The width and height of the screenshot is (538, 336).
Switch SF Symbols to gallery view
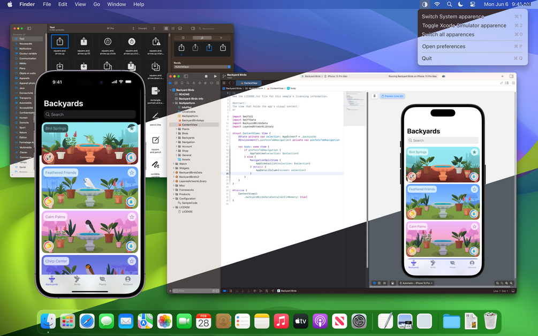[x=180, y=28]
